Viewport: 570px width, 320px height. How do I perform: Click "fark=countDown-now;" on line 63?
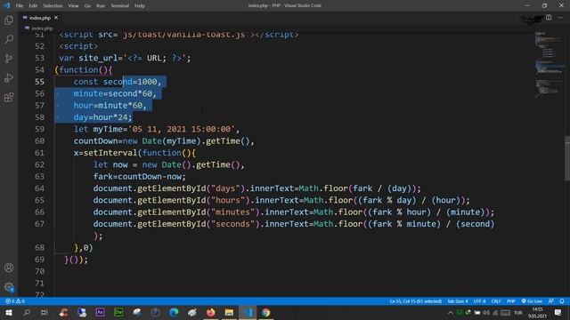(x=139, y=176)
